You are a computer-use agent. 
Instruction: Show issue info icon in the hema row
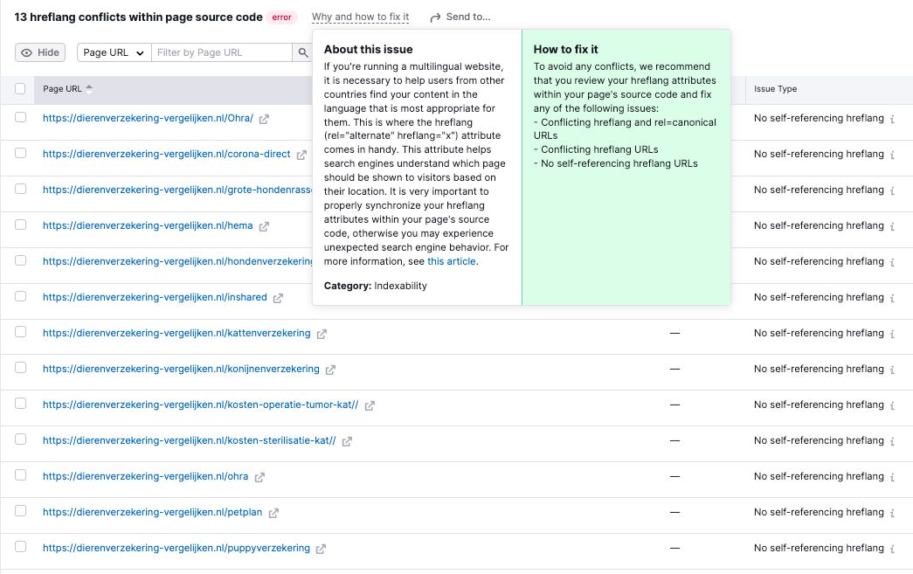(x=892, y=226)
